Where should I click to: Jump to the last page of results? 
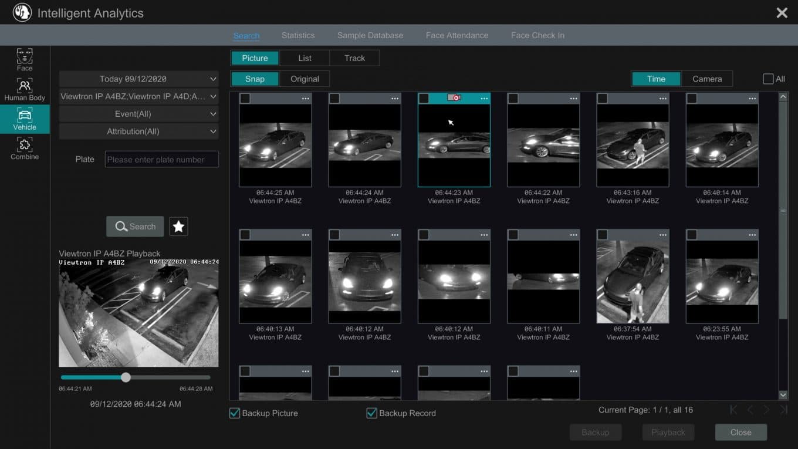point(783,410)
